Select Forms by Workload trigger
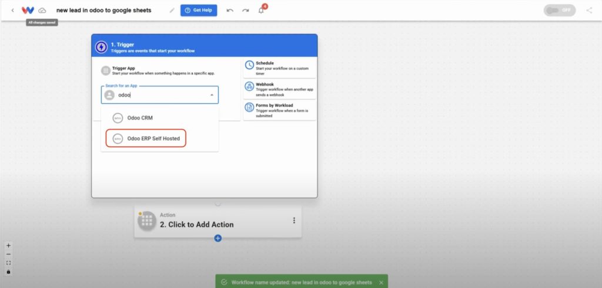Screen dimensions: 602x288 point(279,110)
